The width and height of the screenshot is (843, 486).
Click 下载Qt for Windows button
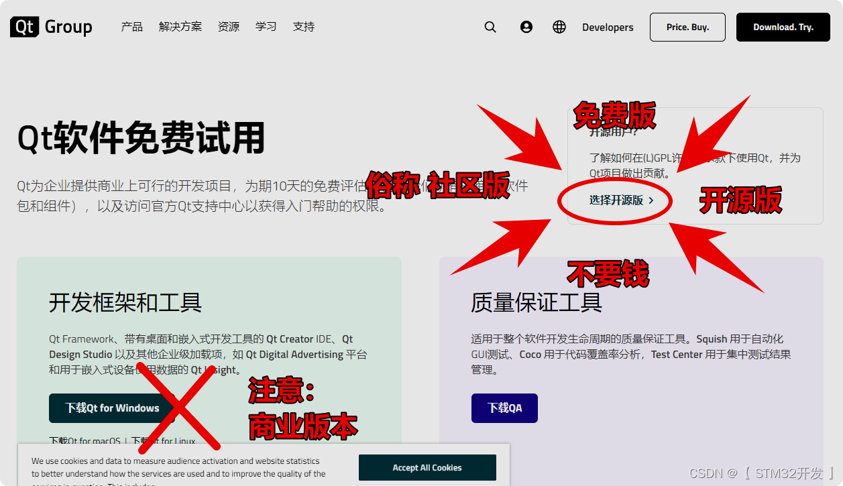coord(112,408)
